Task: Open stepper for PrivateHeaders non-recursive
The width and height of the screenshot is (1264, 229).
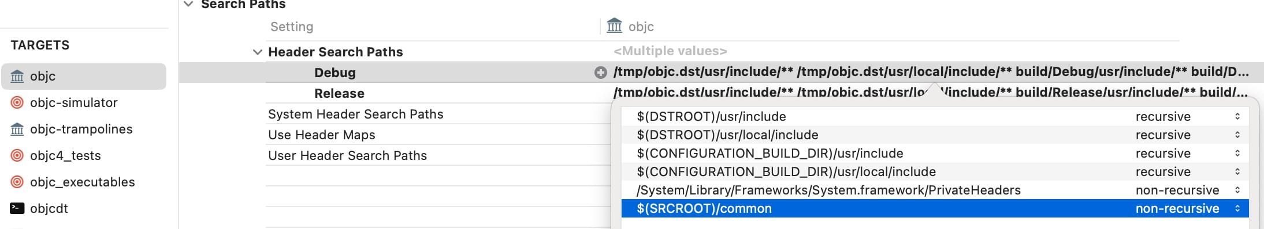Action: [1237, 190]
